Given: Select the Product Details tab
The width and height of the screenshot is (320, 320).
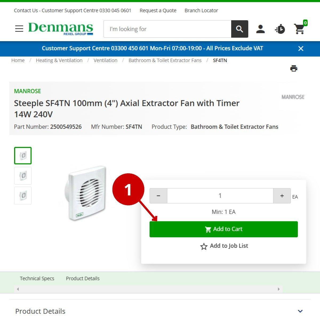Looking at the screenshot, I should pos(83,278).
